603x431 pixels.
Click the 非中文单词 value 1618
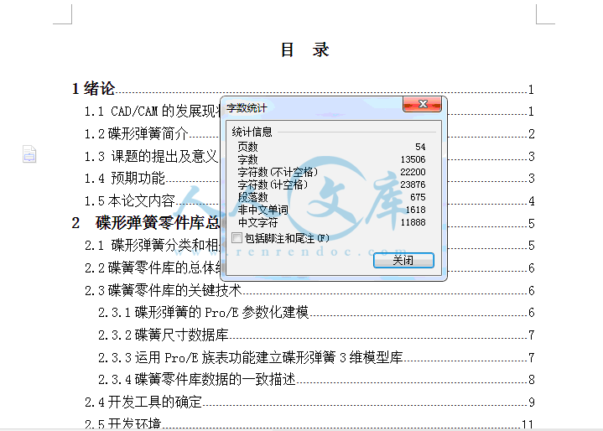(416, 210)
